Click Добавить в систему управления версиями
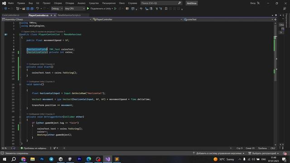Screen dimensions: 290x163 [x=218, y=153]
